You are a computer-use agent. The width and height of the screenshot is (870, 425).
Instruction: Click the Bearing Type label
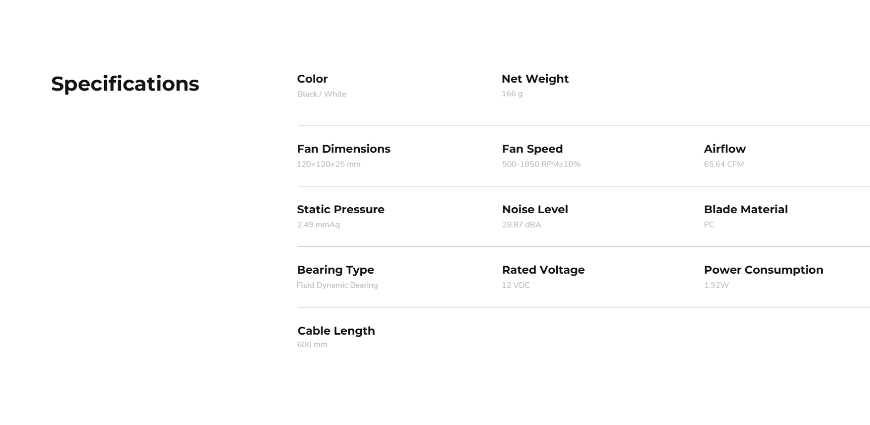coord(335,270)
